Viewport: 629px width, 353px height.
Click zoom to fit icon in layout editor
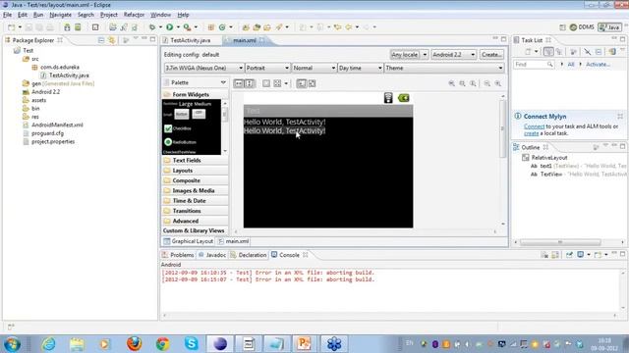pyautogui.click(x=463, y=83)
